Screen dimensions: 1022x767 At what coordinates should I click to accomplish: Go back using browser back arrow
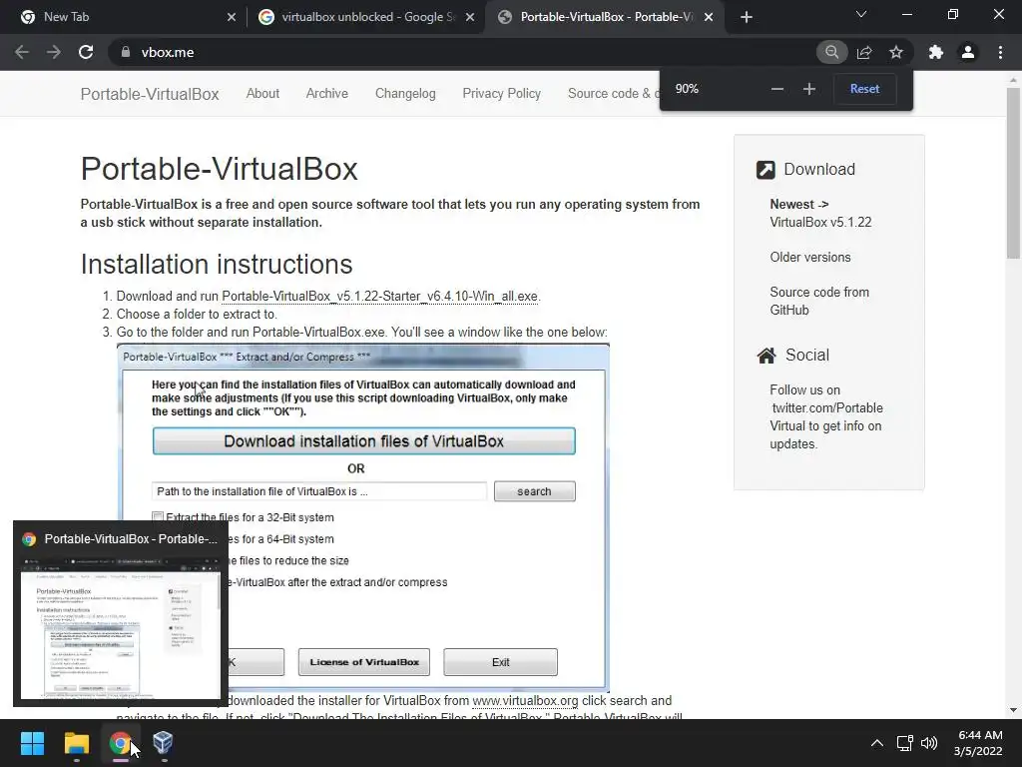point(22,52)
